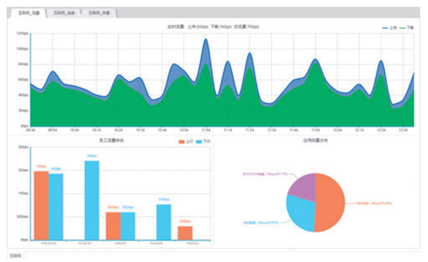Toggle the blue 上传 legend of line chart
The height and width of the screenshot is (262, 428).
click(x=390, y=28)
